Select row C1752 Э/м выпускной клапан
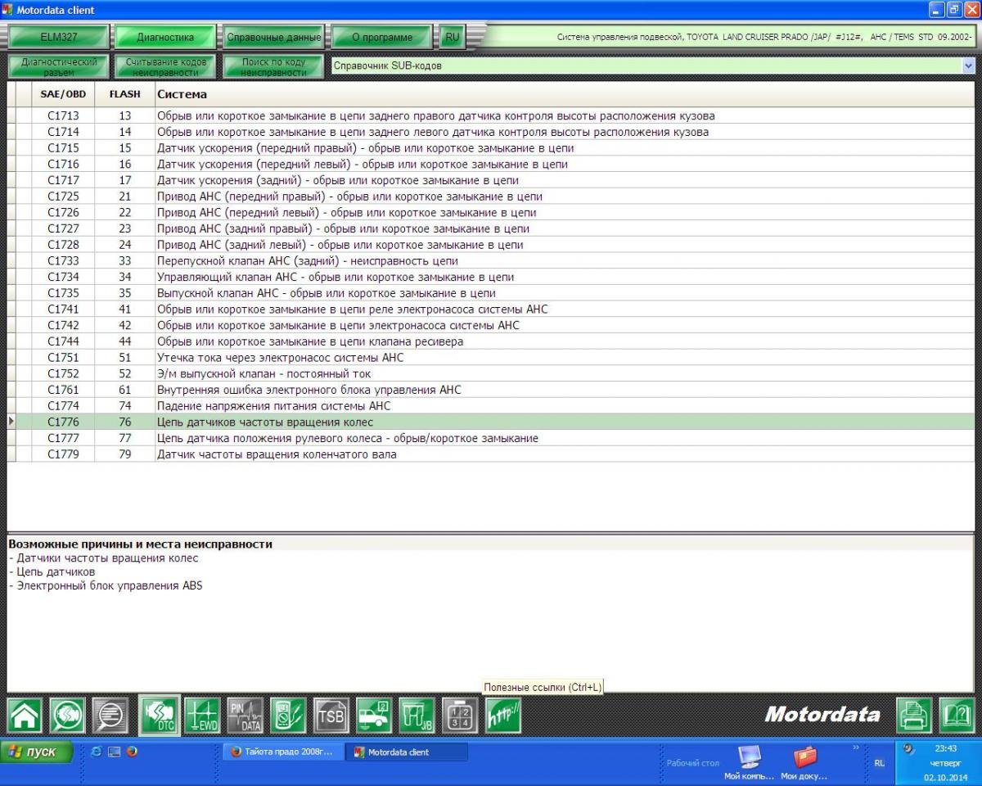This screenshot has width=982, height=786. 491,373
